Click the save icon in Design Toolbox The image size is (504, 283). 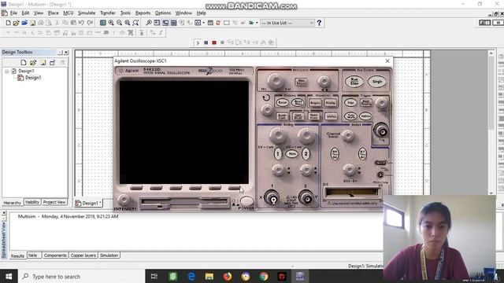point(43,63)
